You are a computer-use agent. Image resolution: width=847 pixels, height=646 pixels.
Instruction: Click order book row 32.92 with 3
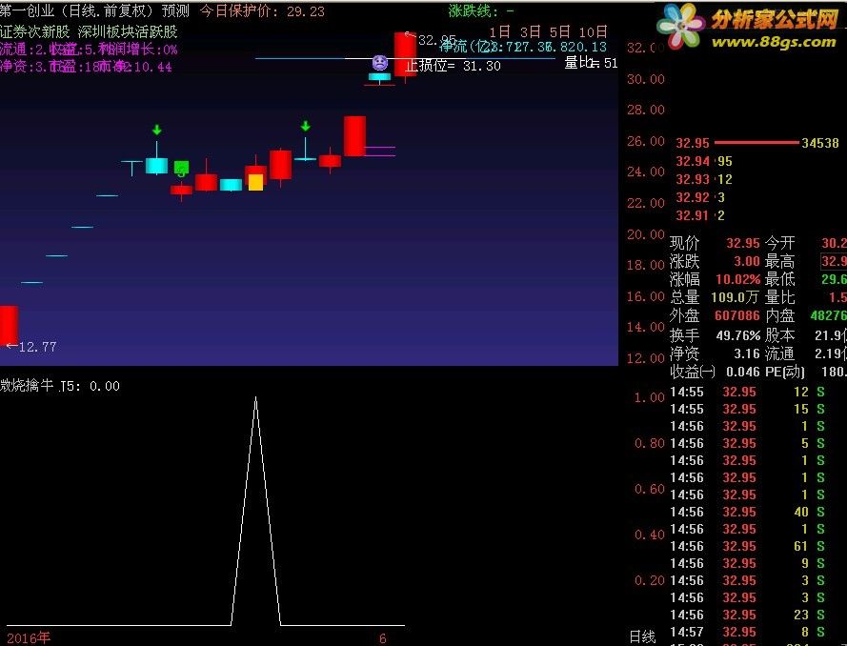pos(700,197)
